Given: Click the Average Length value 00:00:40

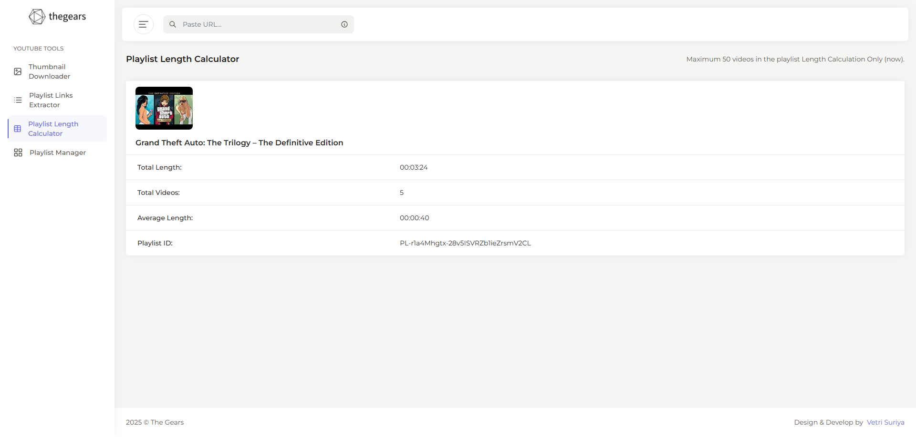Looking at the screenshot, I should (414, 218).
